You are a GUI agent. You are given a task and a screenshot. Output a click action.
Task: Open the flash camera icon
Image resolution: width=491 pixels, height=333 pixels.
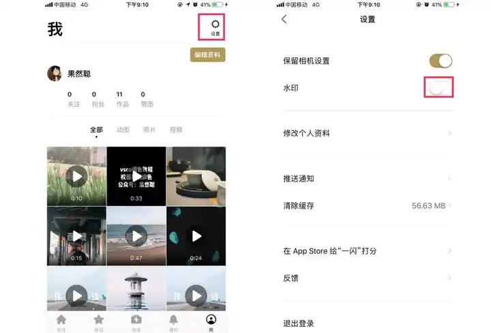click(136, 319)
